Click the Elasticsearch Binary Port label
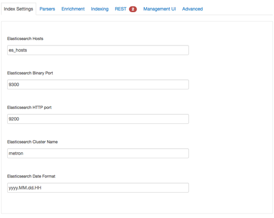 [x=30, y=73]
